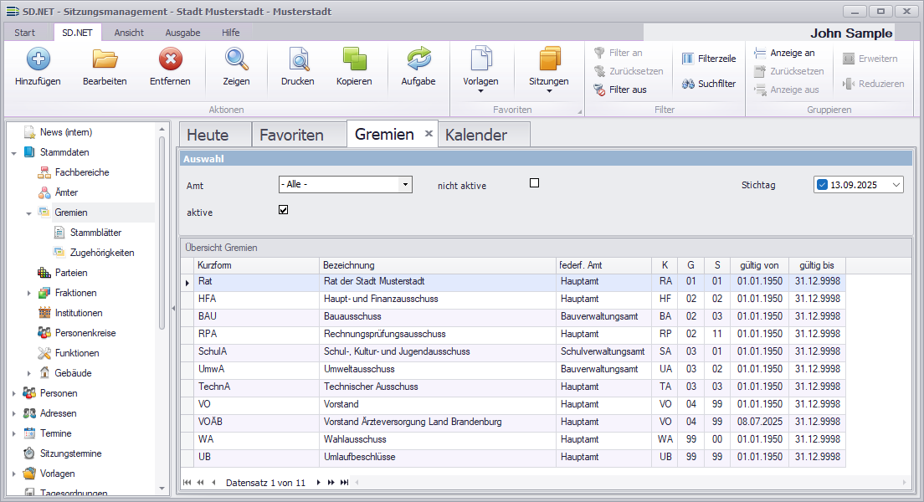Select the Hauptausschuss HFA table row
The width and height of the screenshot is (924, 502).
(380, 299)
